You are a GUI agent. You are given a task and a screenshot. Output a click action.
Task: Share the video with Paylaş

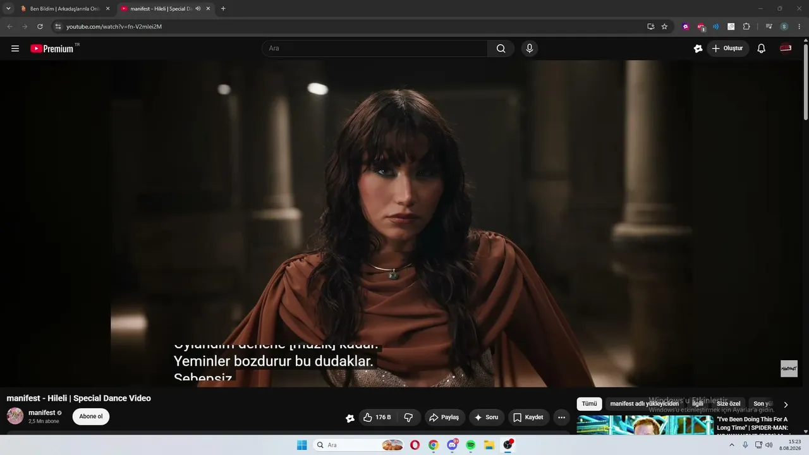444,418
